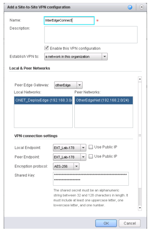Check Use Public IP for Local Endpoint
Image resolution: width=152 pixels, height=232 pixels.
(91, 147)
